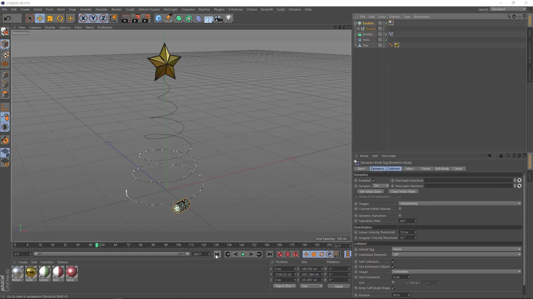Switch to the Basic tab
533x299 pixels.
point(361,169)
